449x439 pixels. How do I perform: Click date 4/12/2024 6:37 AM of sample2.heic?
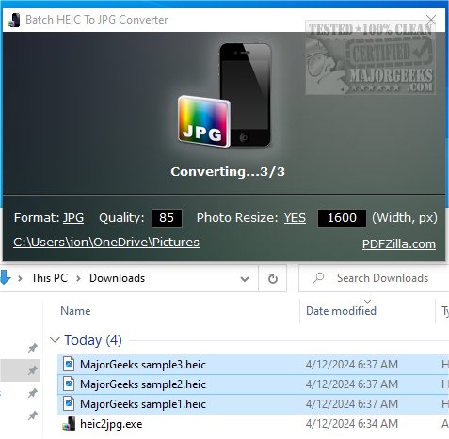pyautogui.click(x=352, y=384)
